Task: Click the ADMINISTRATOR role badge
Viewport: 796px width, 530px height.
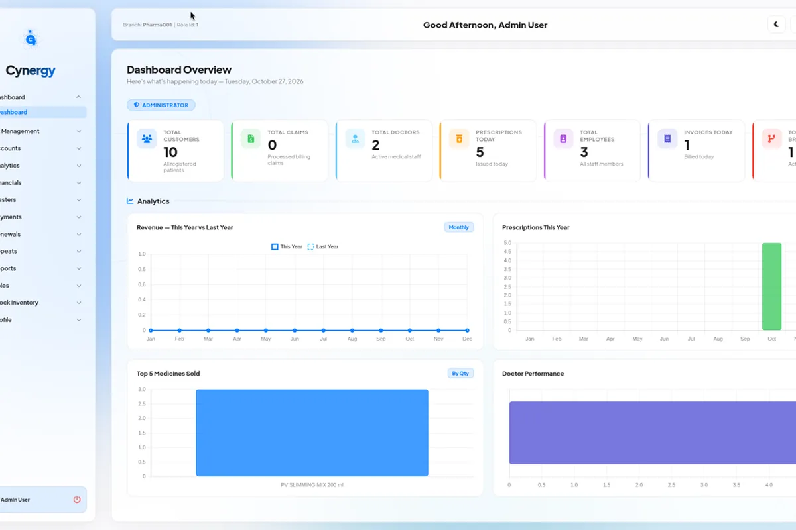Action: click(x=161, y=105)
